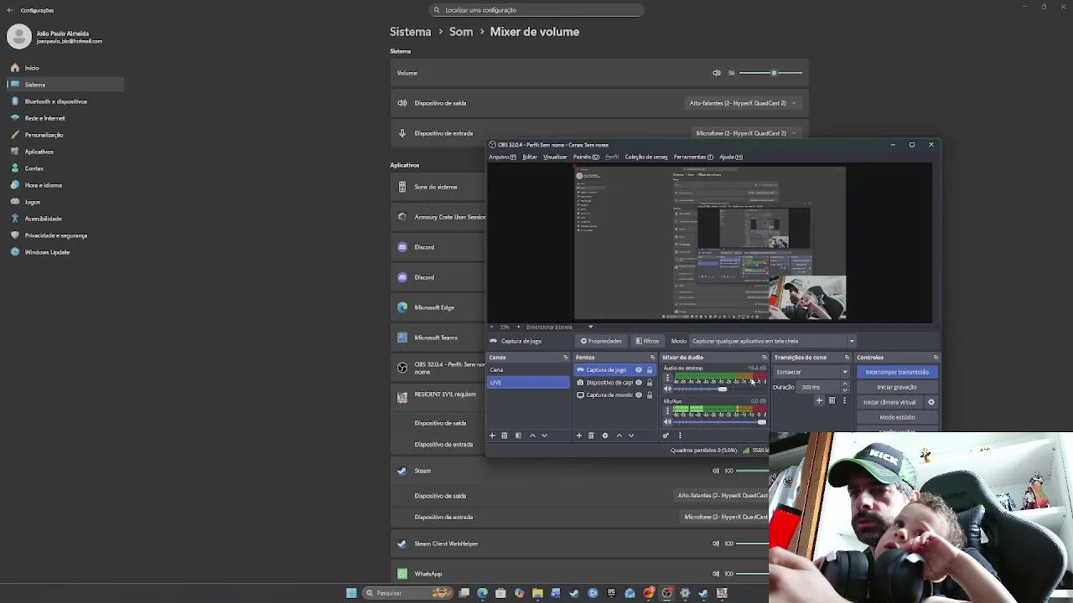Open Microsoft Edge from the taskbar

tap(482, 593)
